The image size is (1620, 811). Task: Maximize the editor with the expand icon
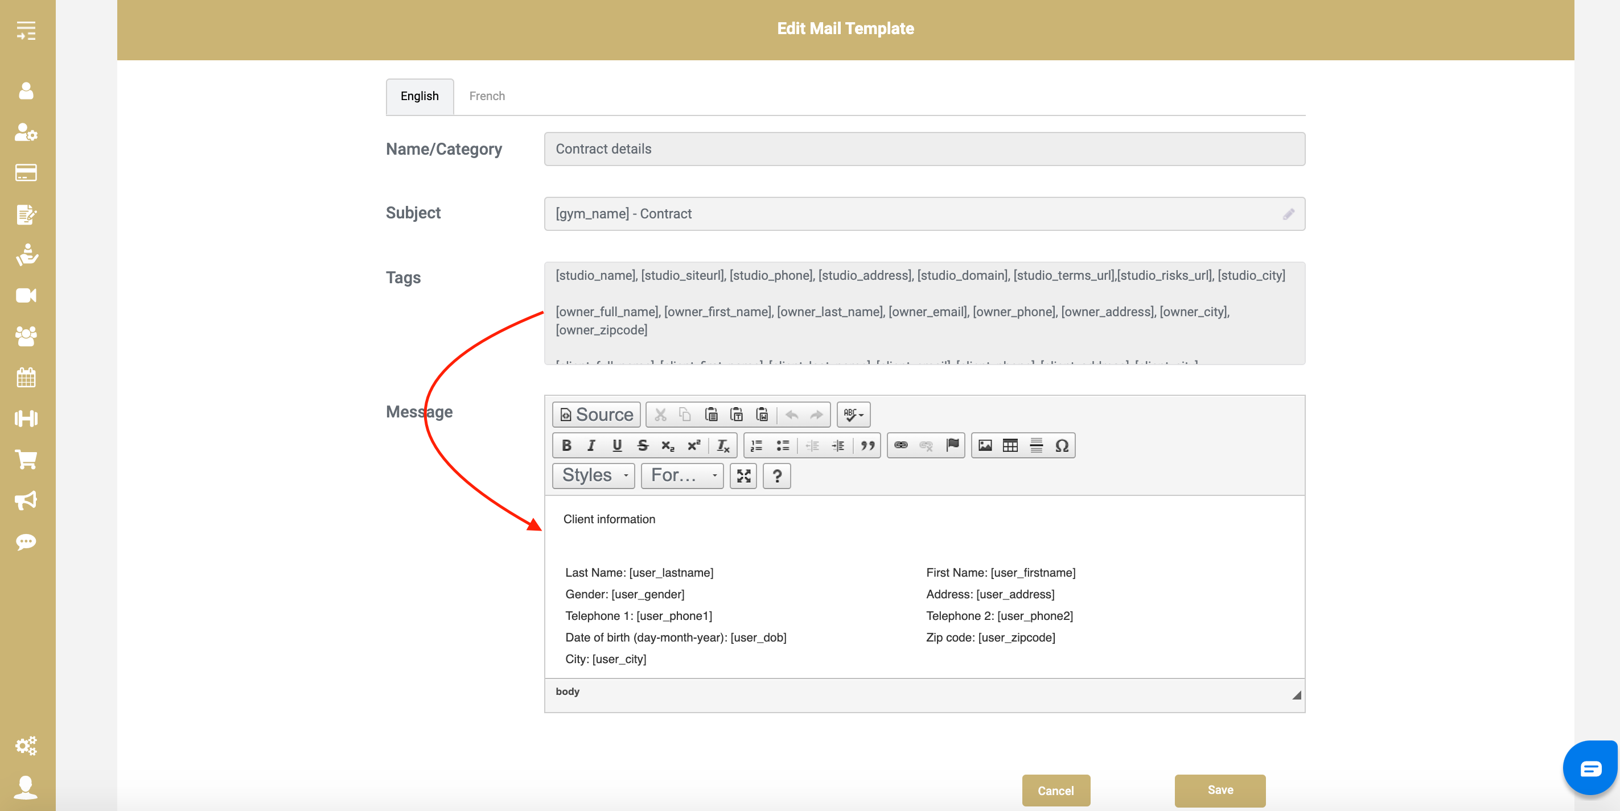(x=743, y=475)
